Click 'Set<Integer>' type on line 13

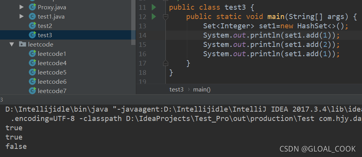(228, 26)
